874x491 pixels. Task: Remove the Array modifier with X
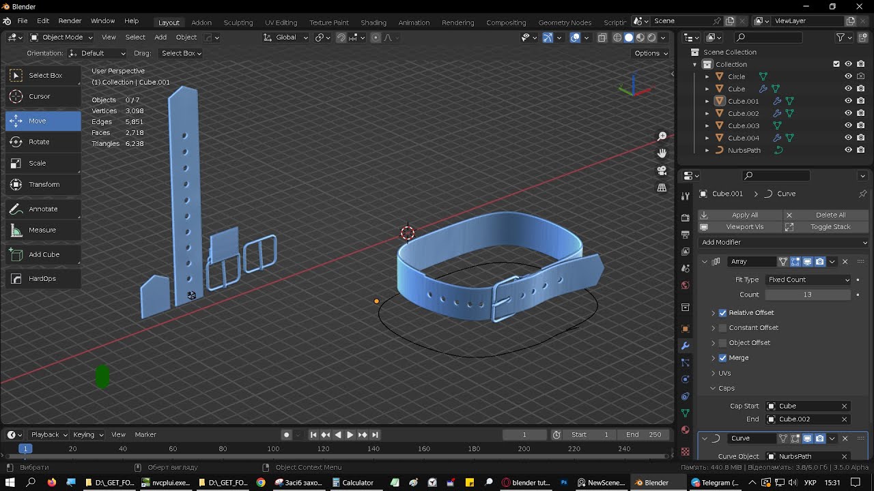point(845,261)
